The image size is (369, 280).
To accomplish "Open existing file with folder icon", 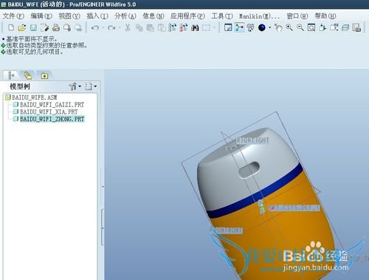I will 22,27.
